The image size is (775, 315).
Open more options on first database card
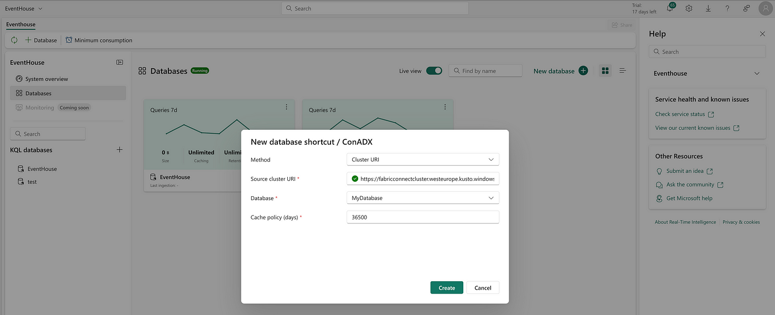coord(286,107)
